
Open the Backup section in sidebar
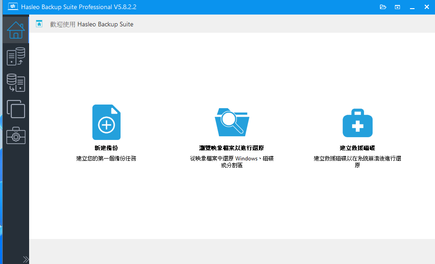(16, 56)
